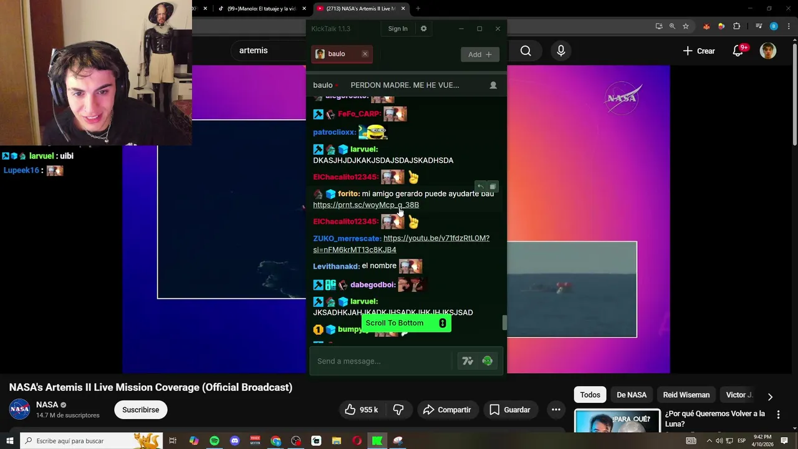The height and width of the screenshot is (449, 798).
Task: Select username dabegodboi in chat
Action: (372, 285)
